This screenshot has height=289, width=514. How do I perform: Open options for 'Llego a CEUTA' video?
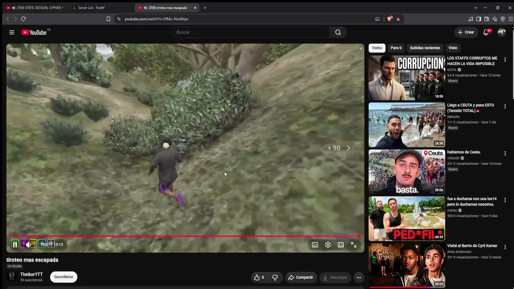[505, 106]
